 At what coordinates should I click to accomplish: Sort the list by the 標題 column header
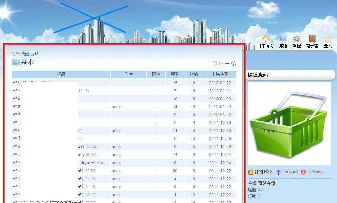61,74
